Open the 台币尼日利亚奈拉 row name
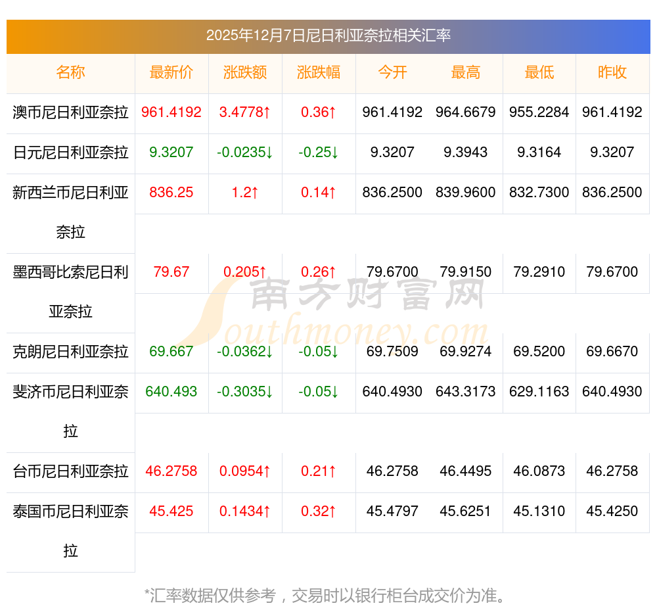657x616 pixels. 70,471
